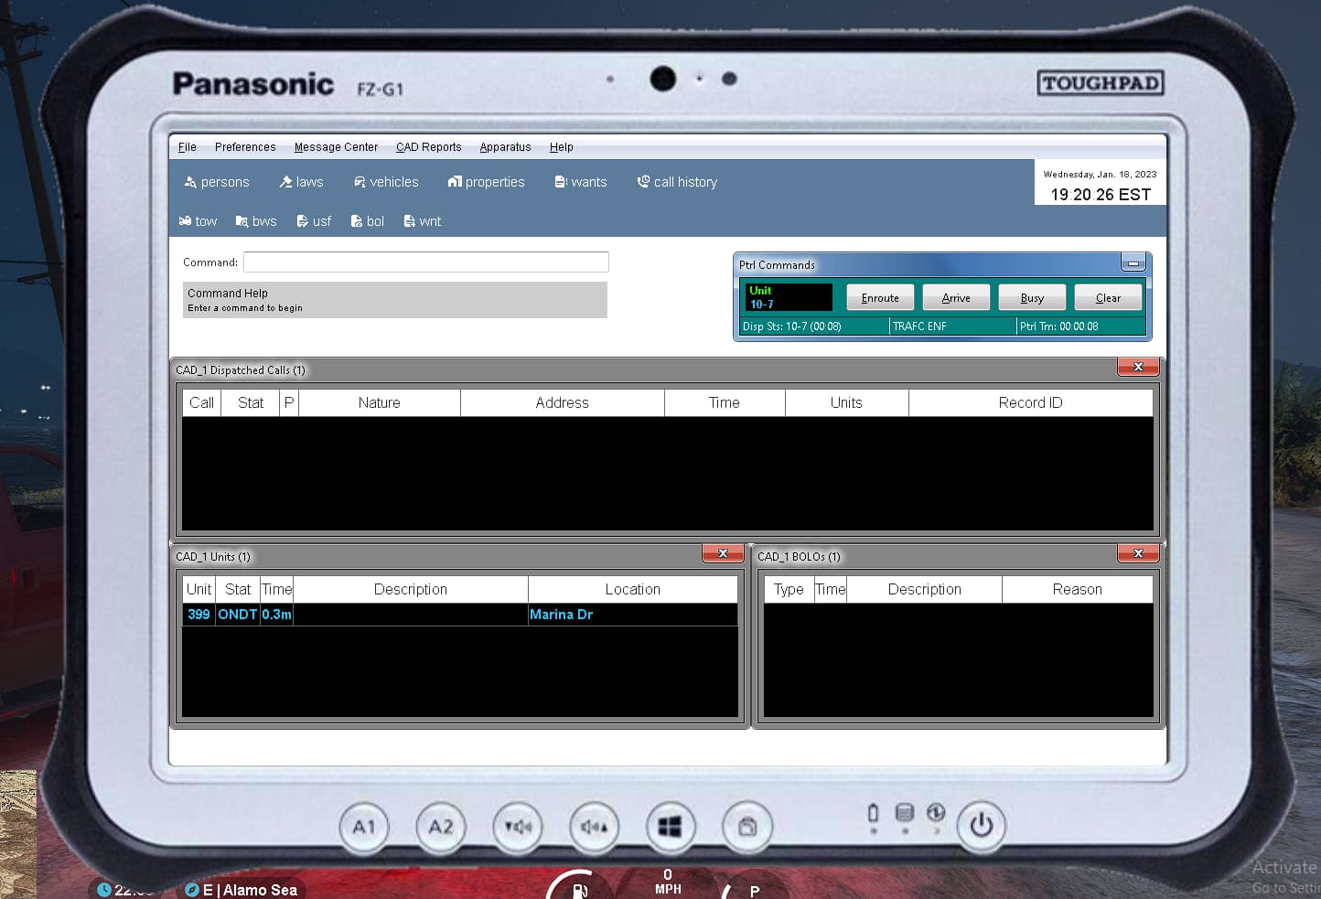Close the CAD_1 Units panel

pos(723,553)
